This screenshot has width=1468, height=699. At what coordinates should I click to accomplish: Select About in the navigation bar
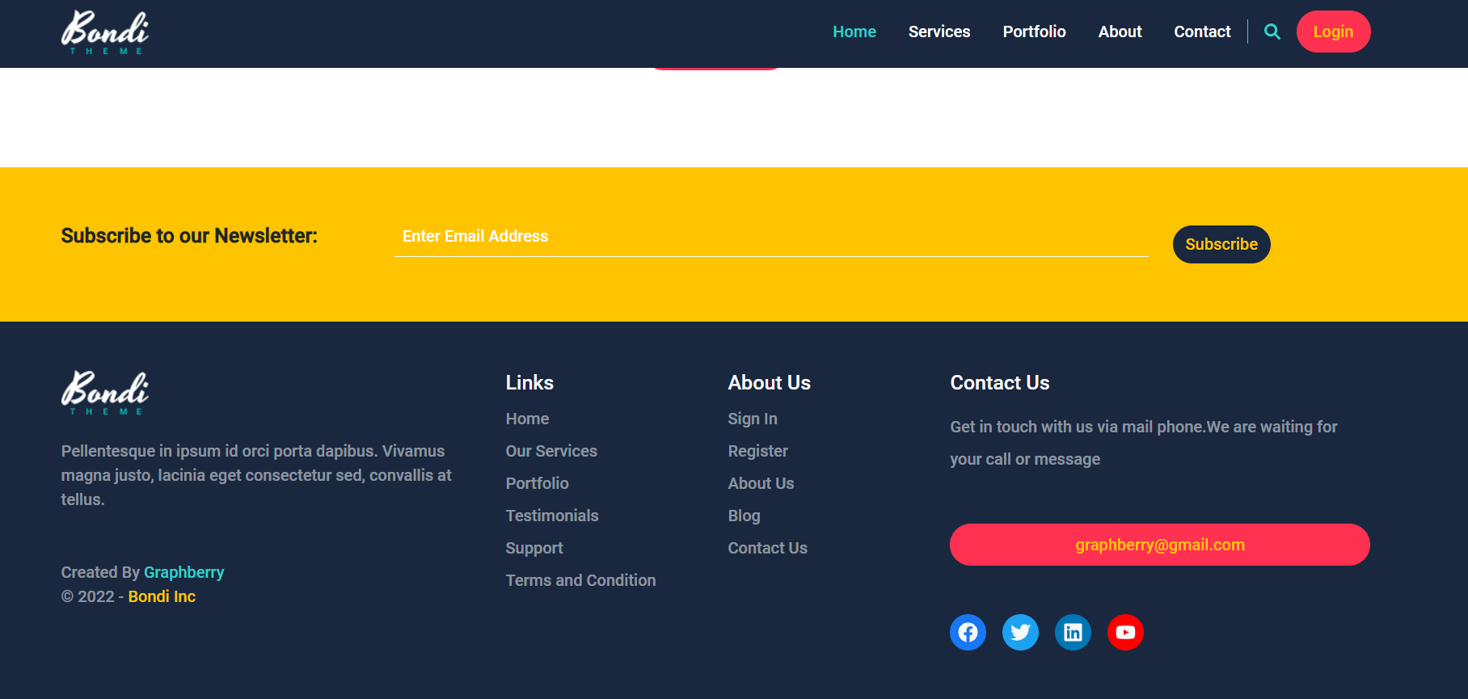pyautogui.click(x=1120, y=32)
